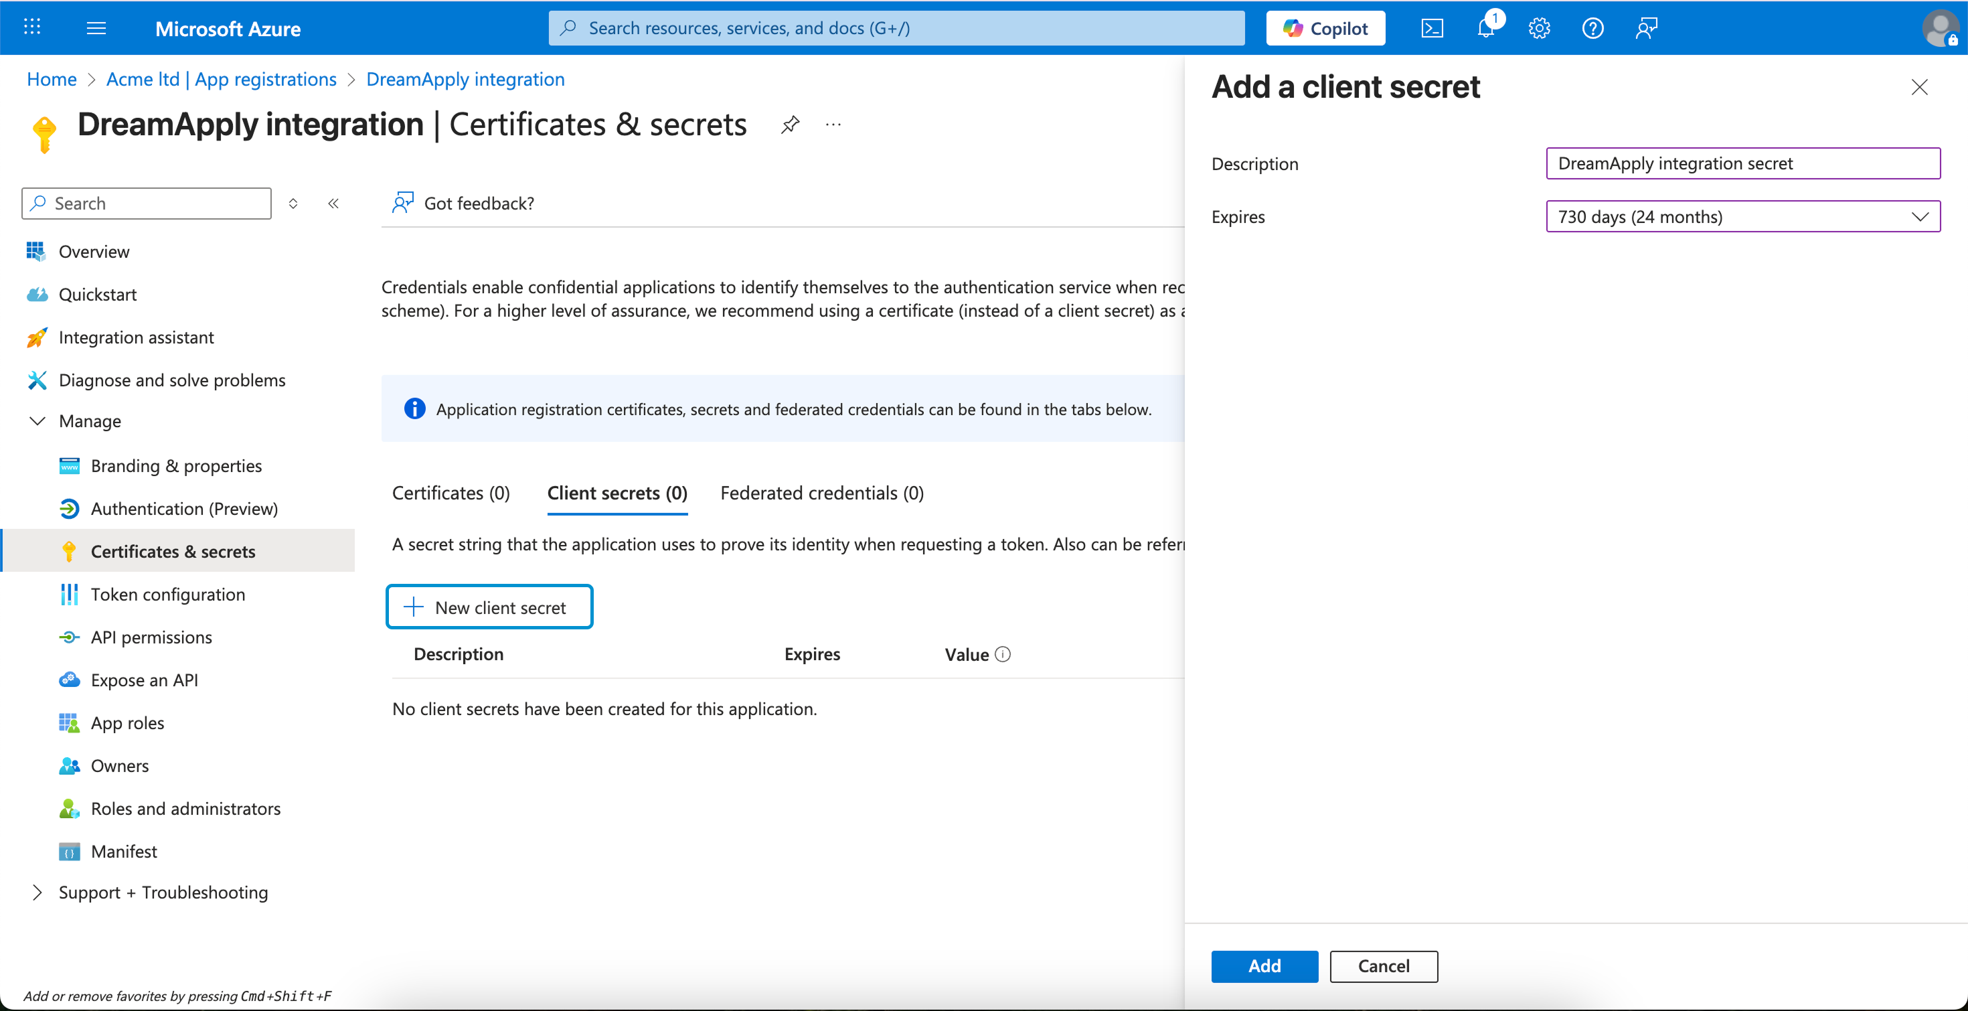Click the Quickstart cloud icon

(x=37, y=294)
